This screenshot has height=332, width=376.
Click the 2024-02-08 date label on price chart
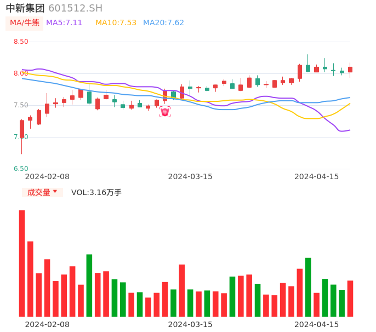click(47, 176)
